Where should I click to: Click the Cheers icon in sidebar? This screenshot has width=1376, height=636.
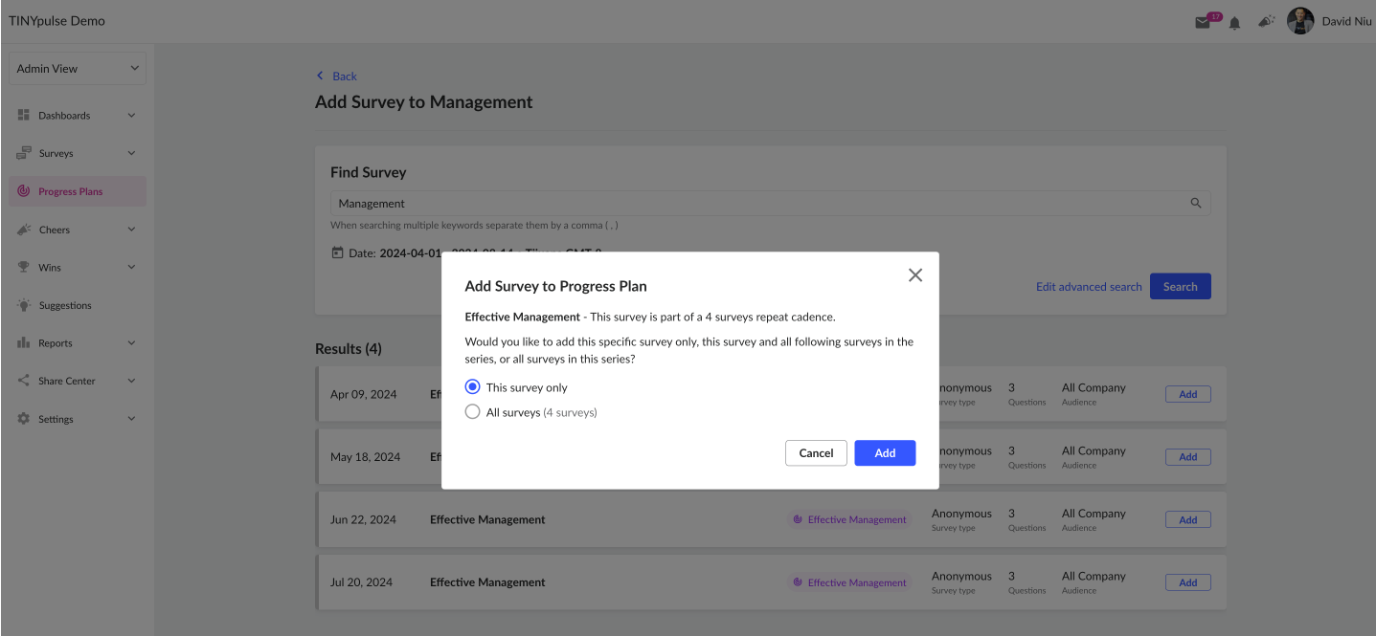[24, 230]
